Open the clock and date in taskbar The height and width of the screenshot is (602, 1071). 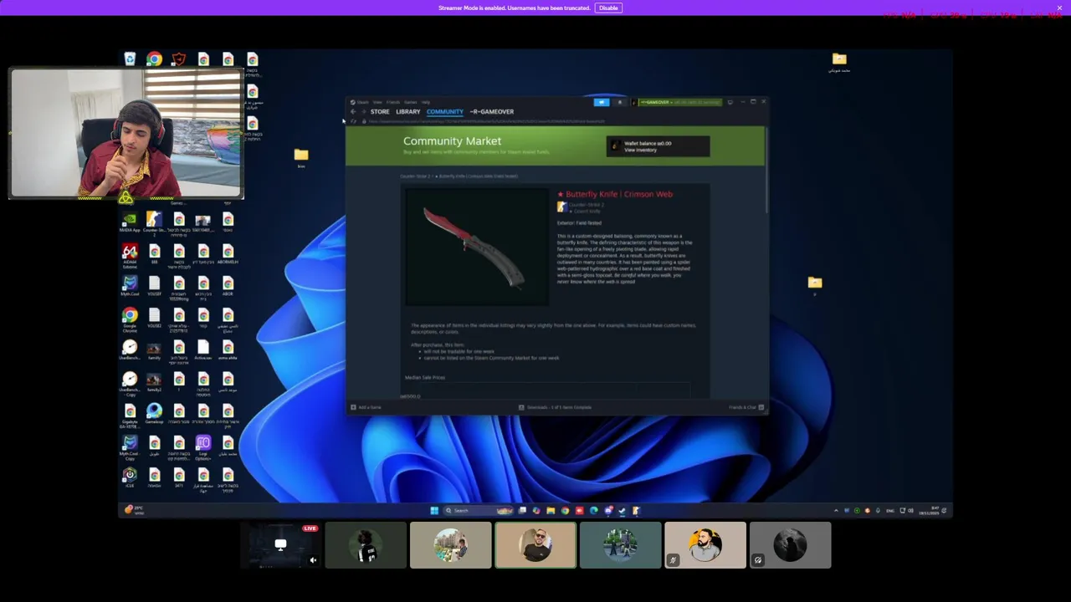927,510
